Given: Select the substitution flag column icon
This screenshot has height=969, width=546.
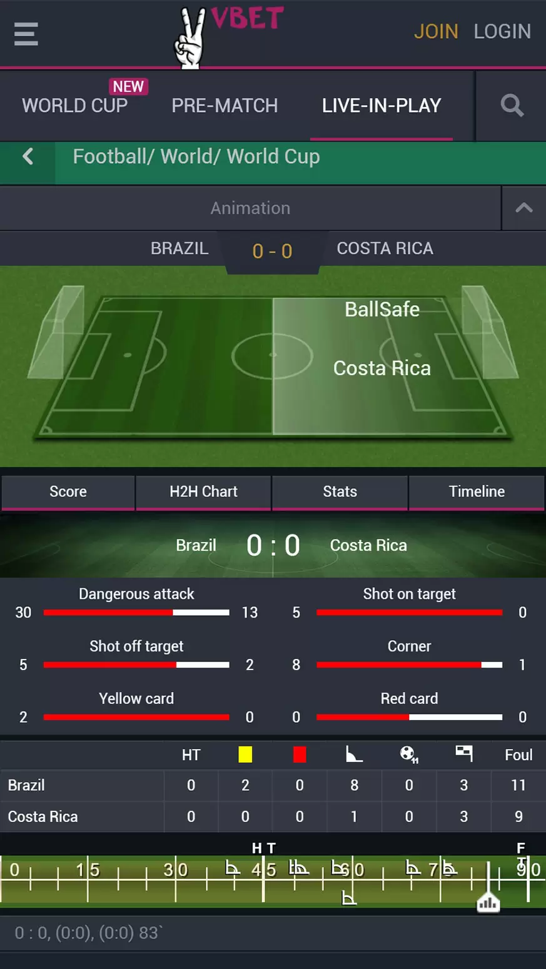Looking at the screenshot, I should pyautogui.click(x=463, y=754).
